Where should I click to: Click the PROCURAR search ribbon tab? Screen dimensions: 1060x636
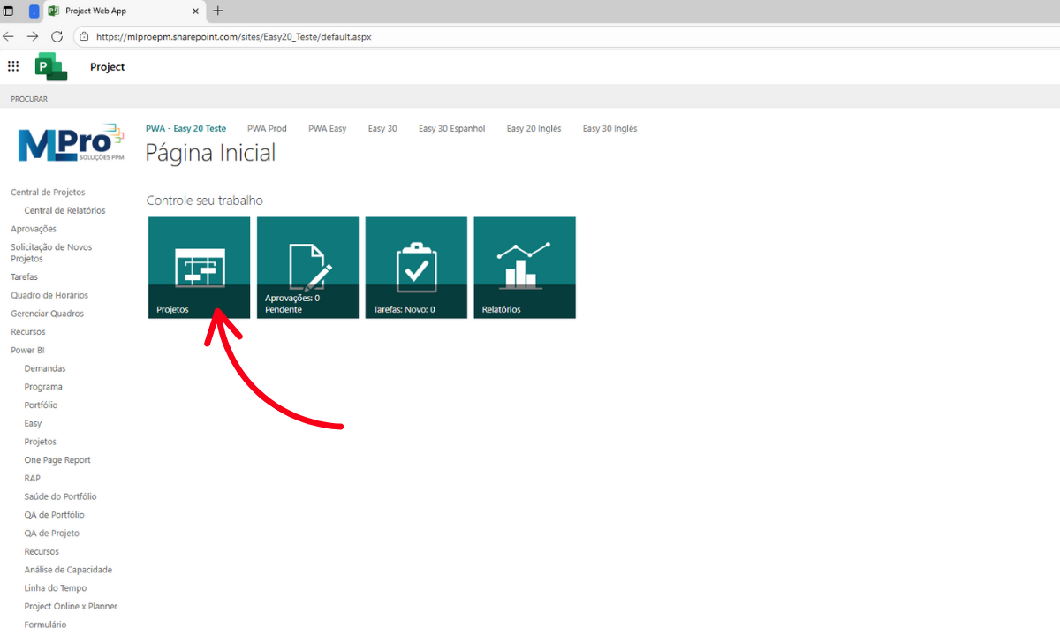click(x=29, y=99)
